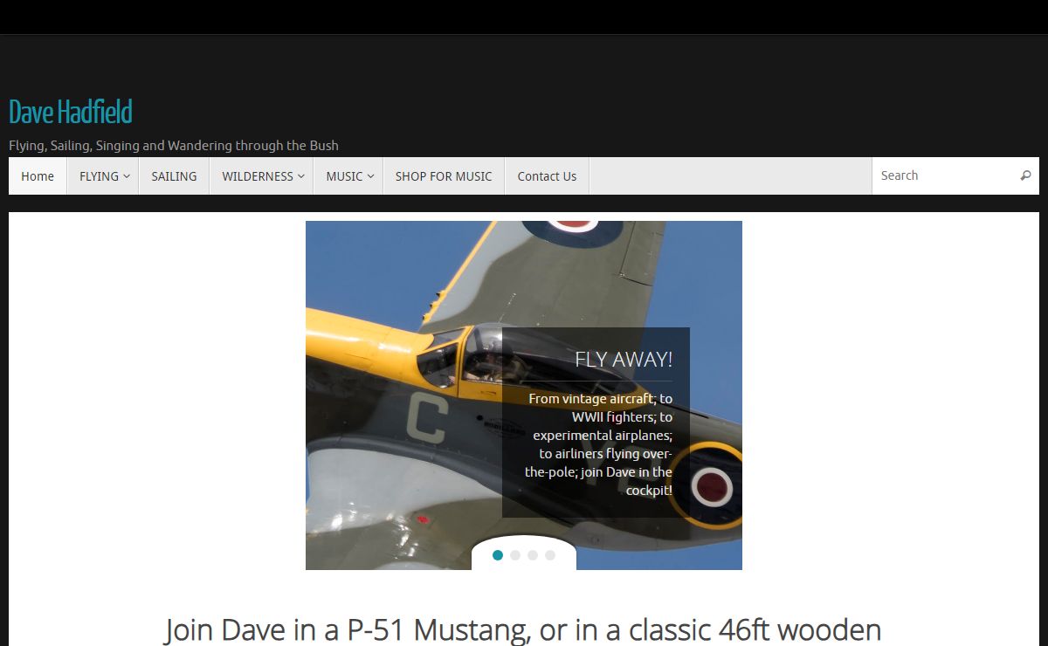Click the slide caption describing vintage aircraft
The height and width of the screenshot is (646, 1048).
tap(601, 444)
